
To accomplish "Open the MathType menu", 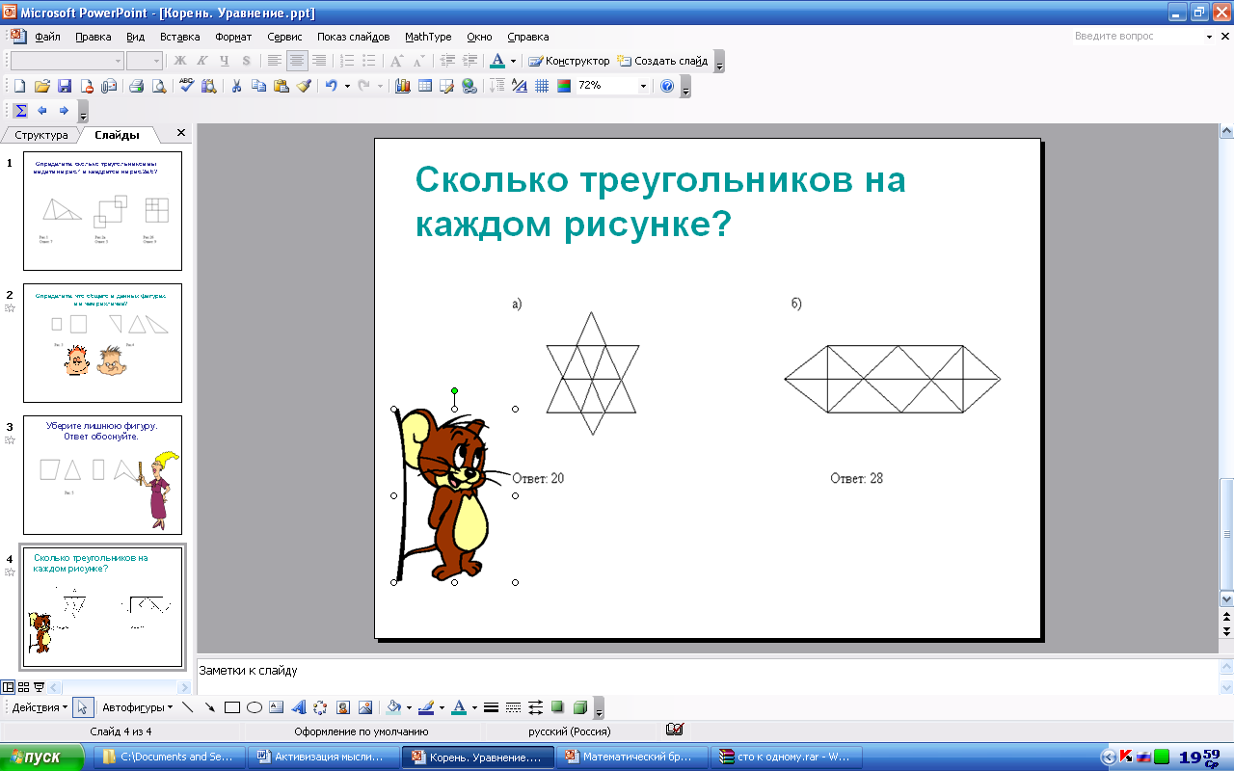I will (428, 37).
